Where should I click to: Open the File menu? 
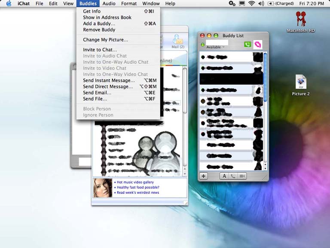40,3
